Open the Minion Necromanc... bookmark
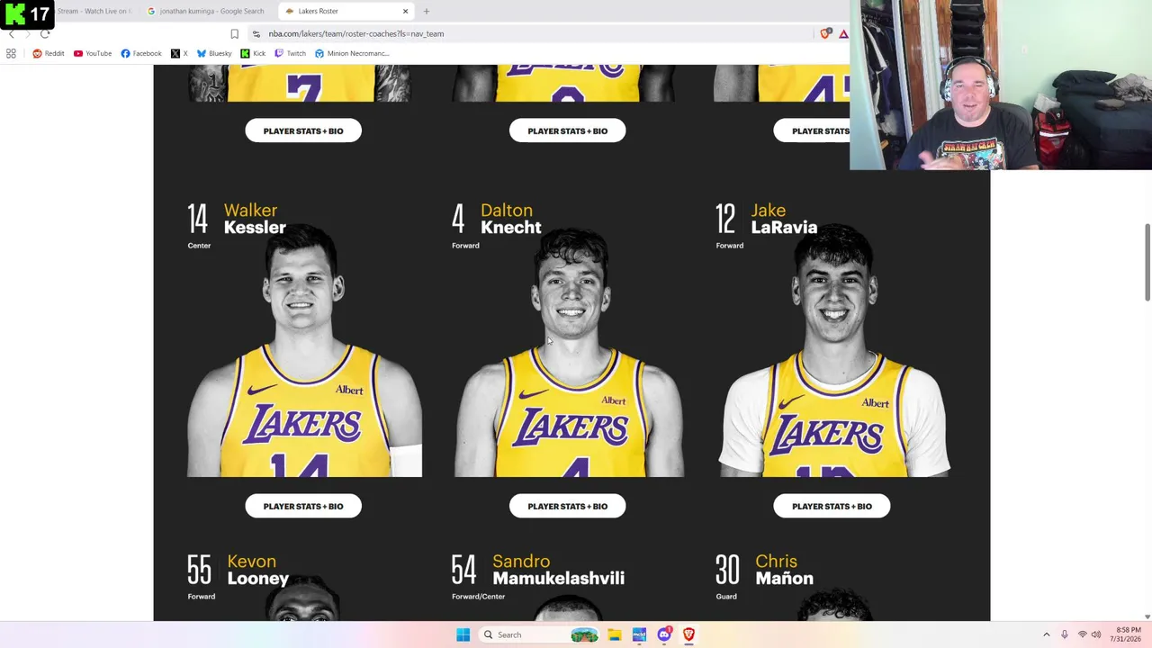This screenshot has width=1152, height=648. (352, 53)
